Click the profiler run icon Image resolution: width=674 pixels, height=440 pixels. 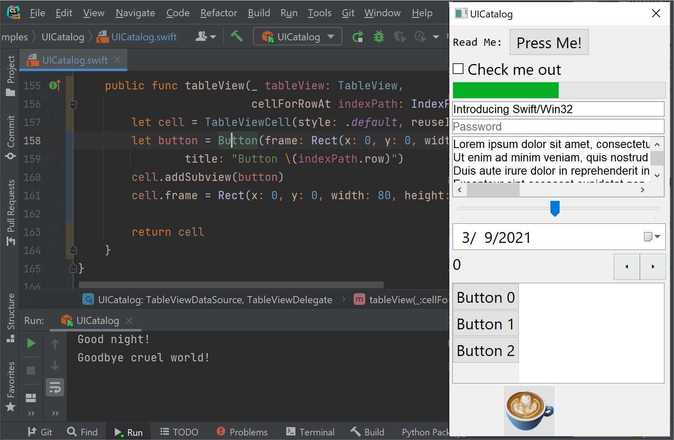point(420,37)
